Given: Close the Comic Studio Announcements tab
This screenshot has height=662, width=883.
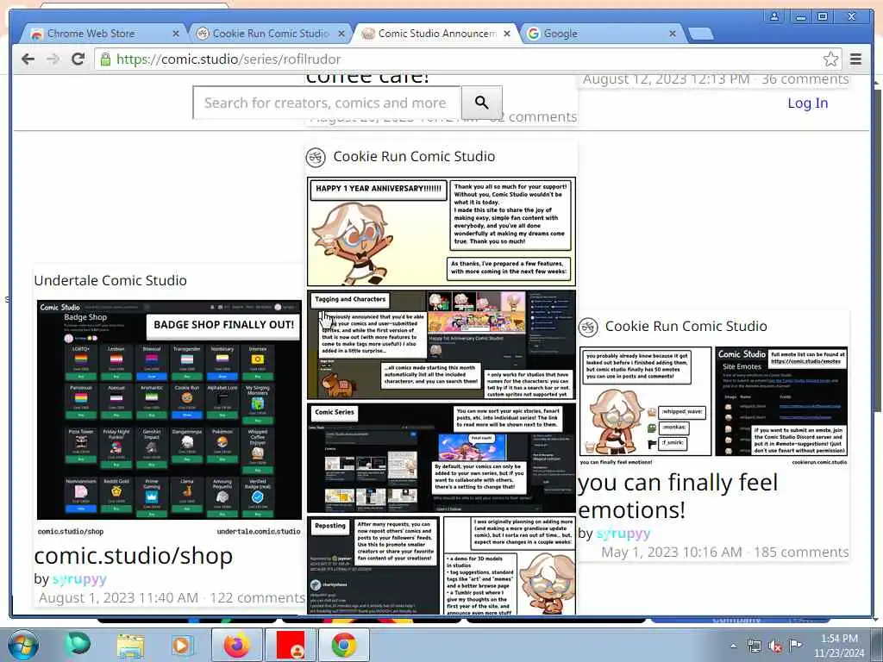Looking at the screenshot, I should [x=507, y=34].
